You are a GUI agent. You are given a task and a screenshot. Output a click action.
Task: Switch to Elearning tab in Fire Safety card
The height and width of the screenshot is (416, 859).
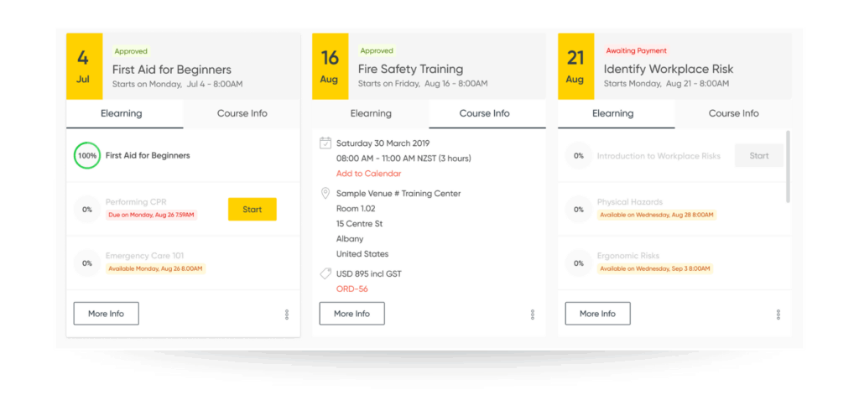(x=371, y=114)
